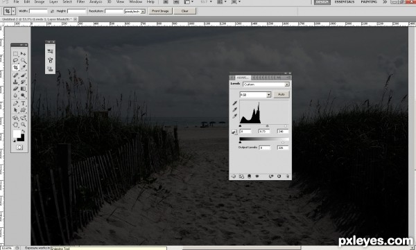This screenshot has height=250, width=416.
Task: Select the Quick Selection tool
Action: [x=23, y=60]
